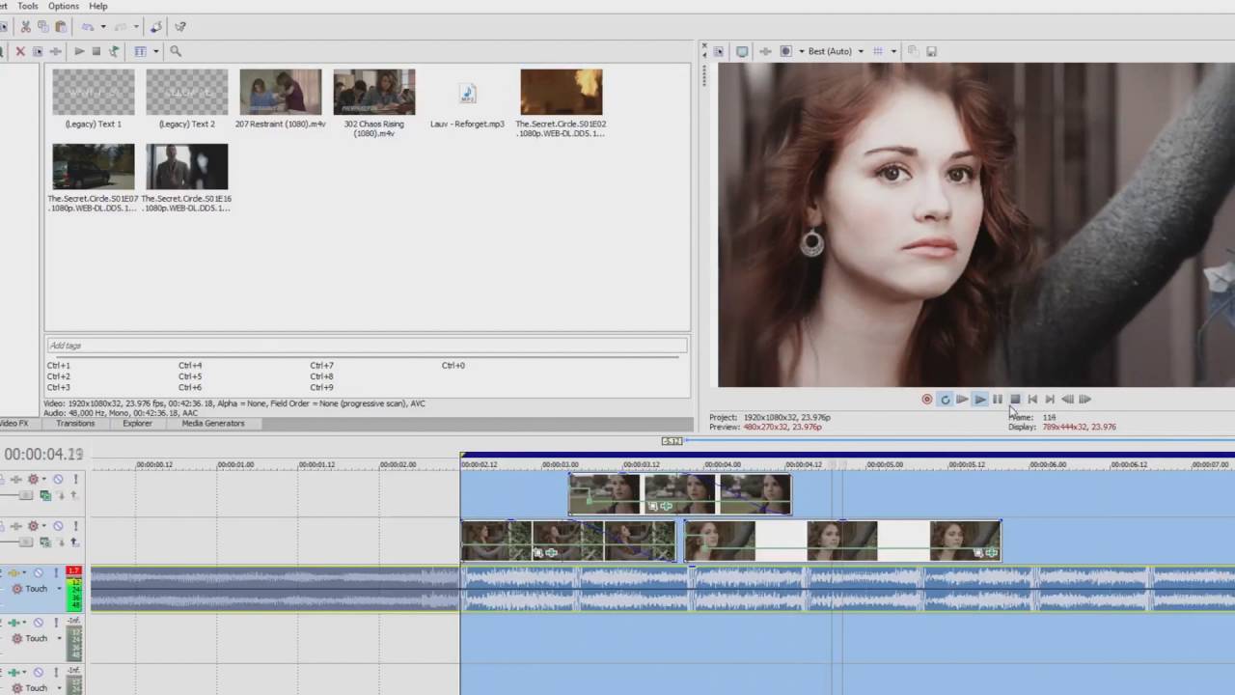The height and width of the screenshot is (695, 1235).
Task: Click Video Preview on External Monitor icon
Action: click(x=742, y=51)
